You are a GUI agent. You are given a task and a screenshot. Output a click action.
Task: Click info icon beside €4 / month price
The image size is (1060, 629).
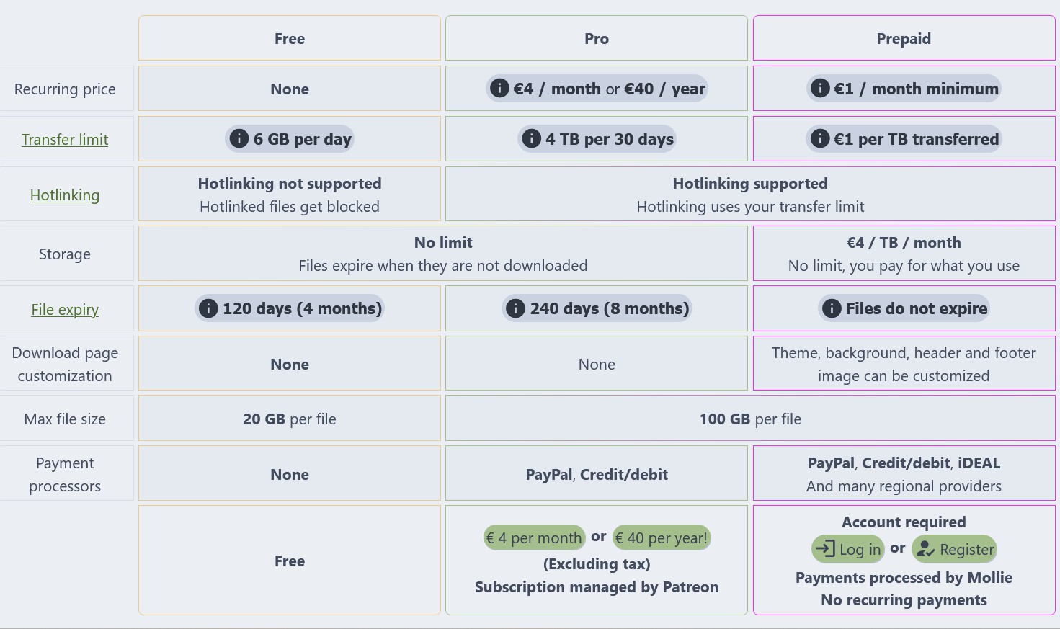tap(499, 89)
